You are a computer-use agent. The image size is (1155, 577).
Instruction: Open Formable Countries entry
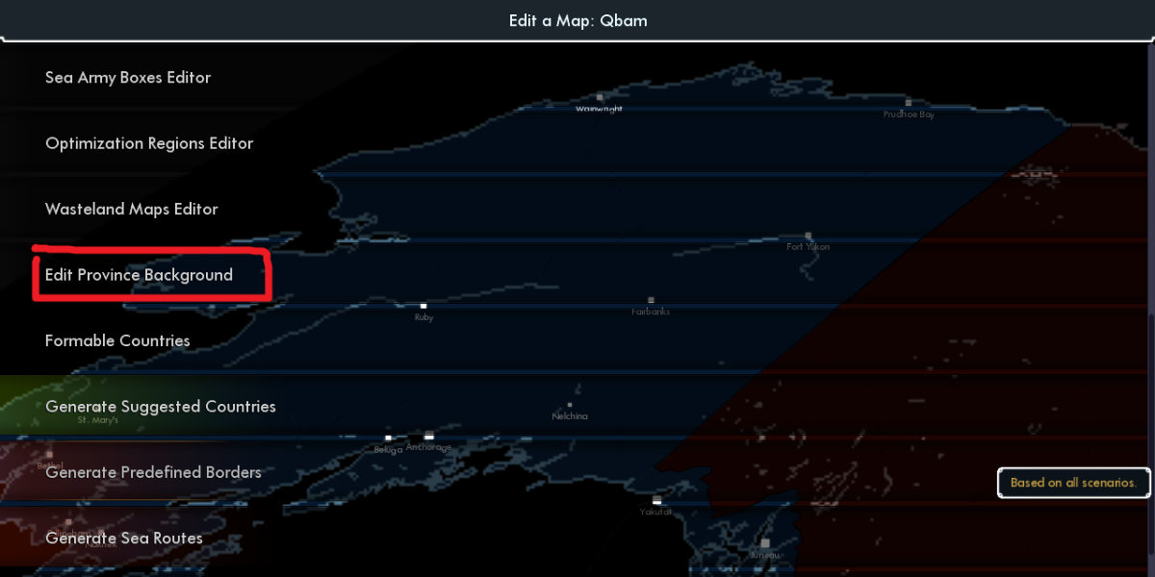tap(117, 341)
